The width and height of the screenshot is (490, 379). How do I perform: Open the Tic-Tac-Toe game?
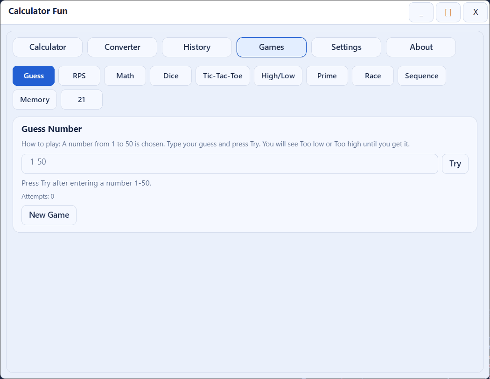coord(223,76)
